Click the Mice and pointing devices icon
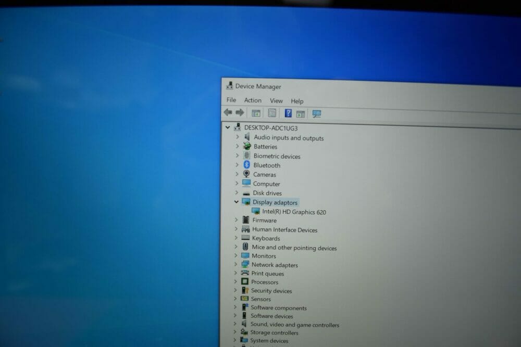This screenshot has height=347, width=521. pyautogui.click(x=245, y=247)
